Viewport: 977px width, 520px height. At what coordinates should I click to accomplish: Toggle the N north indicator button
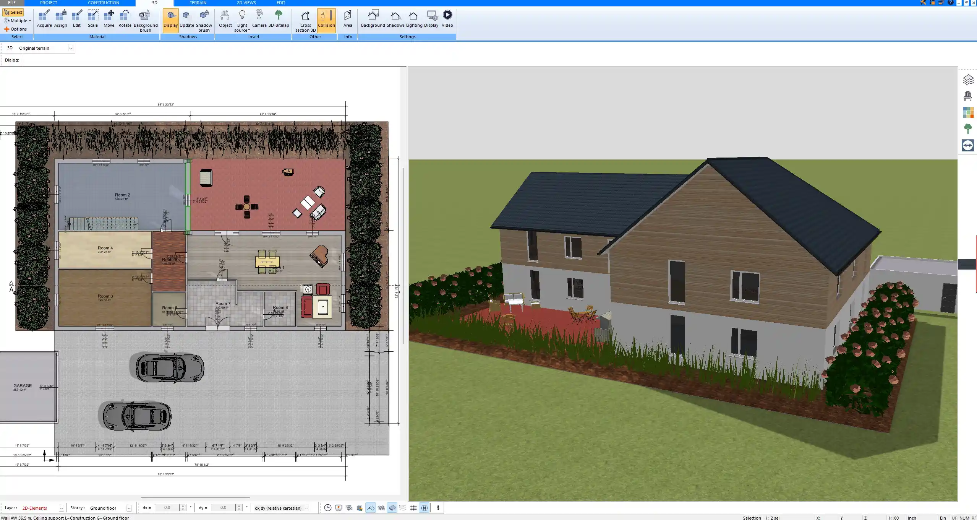point(424,508)
